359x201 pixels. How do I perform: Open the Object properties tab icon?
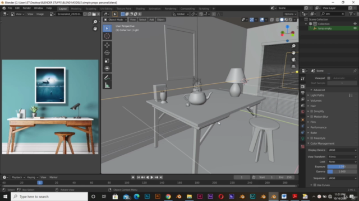point(303,119)
